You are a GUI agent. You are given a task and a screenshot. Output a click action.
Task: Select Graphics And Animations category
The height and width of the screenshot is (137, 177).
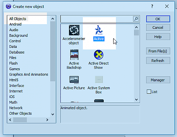28,74
